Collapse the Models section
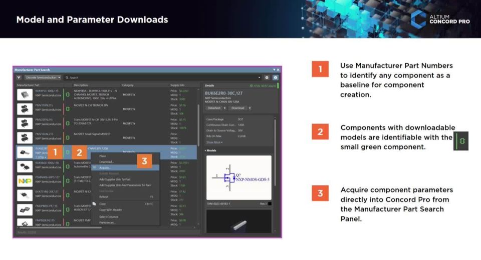481x260 pixels. point(205,150)
